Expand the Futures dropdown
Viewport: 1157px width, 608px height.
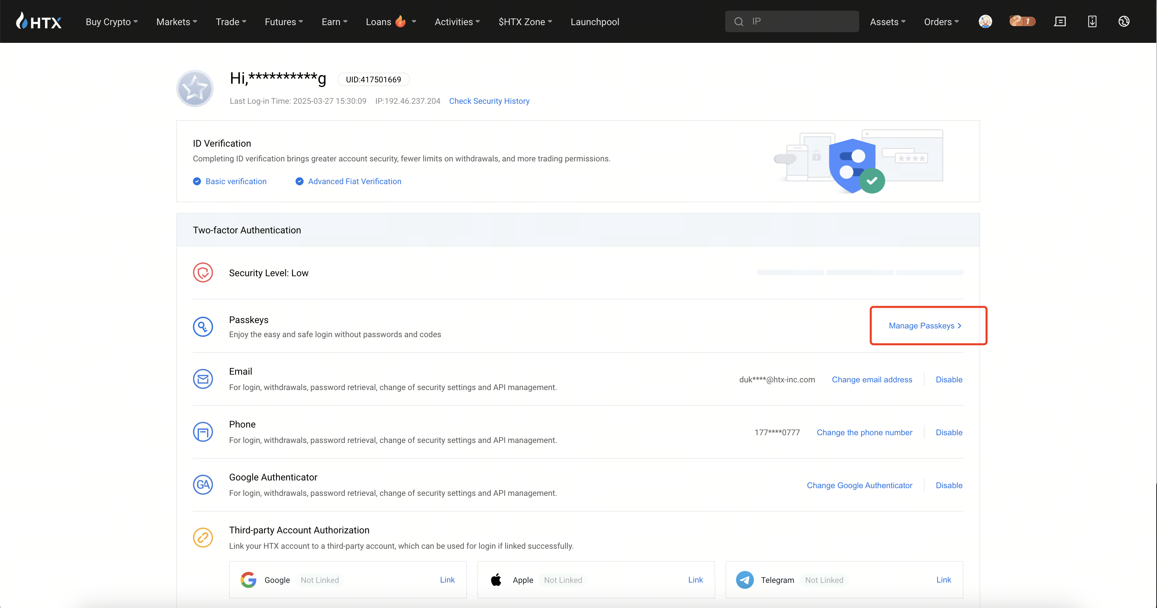(x=284, y=21)
